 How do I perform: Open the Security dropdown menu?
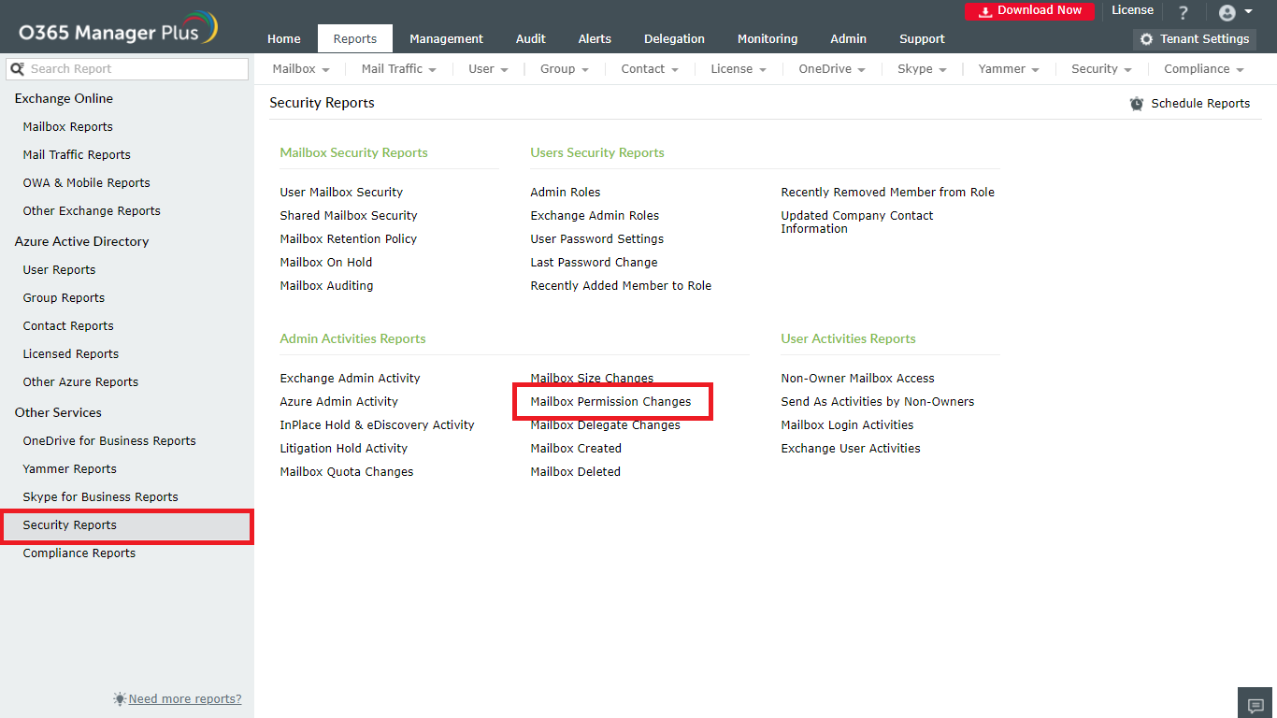[1102, 69]
